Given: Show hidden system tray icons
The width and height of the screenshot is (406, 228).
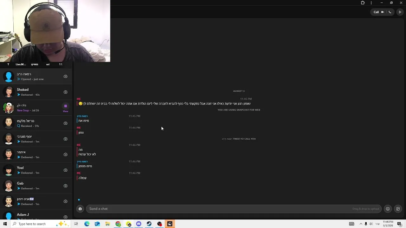Looking at the screenshot, I should [x=361, y=224].
